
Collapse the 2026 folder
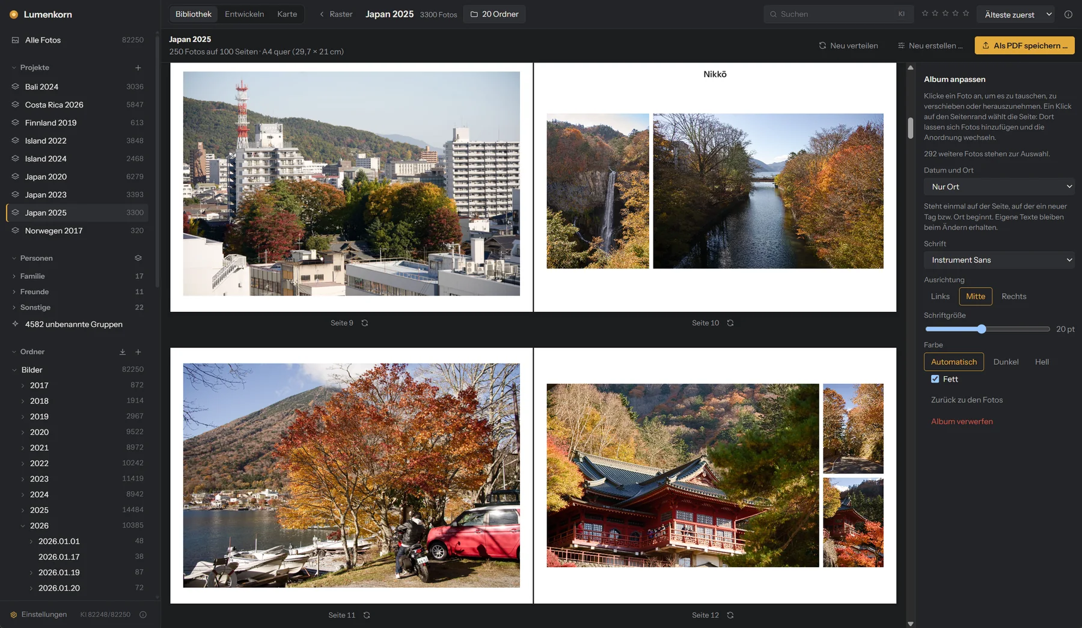(23, 526)
